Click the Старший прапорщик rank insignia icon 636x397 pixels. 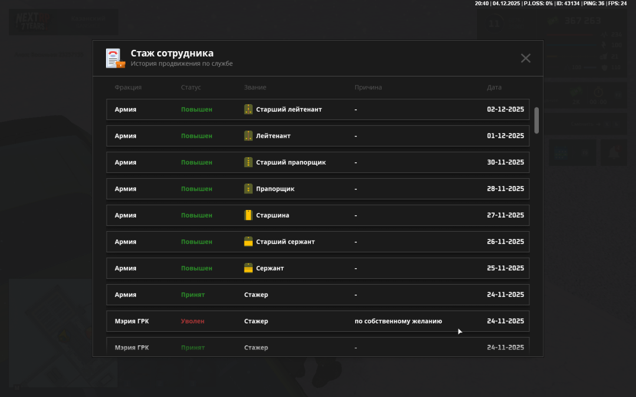249,162
